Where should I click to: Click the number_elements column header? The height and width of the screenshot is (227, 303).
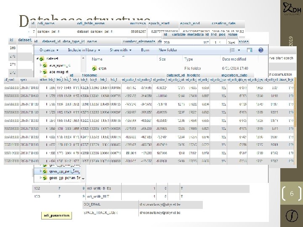[139, 42]
